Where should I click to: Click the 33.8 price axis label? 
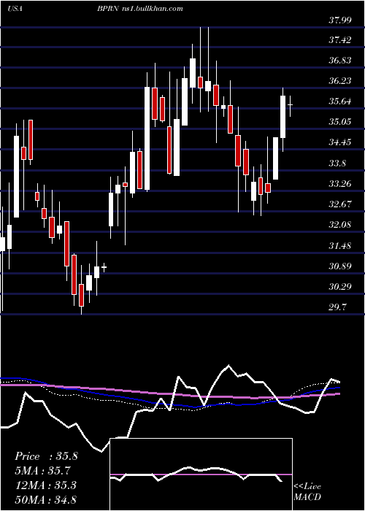pyautogui.click(x=337, y=164)
